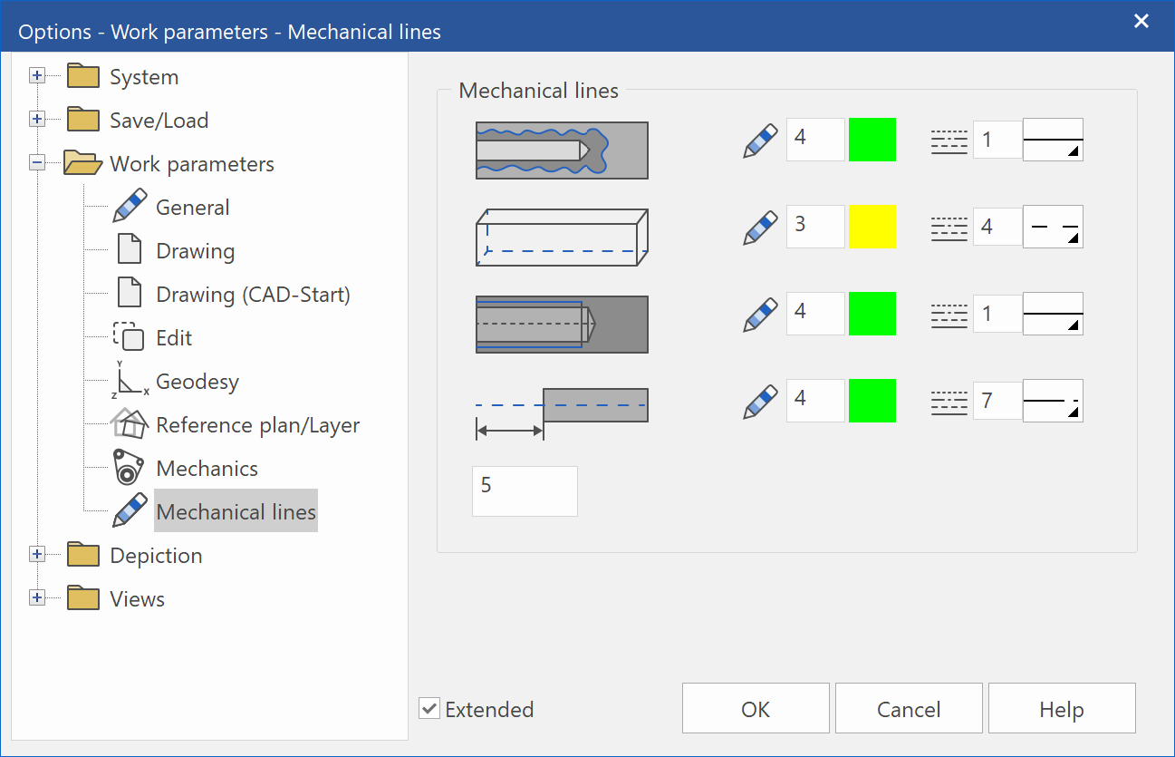Click the Geodesy axes icon
Viewport: 1175px width, 757px height.
click(x=130, y=381)
